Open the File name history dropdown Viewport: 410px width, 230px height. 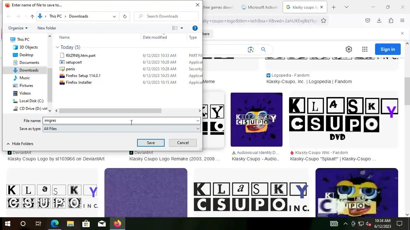tap(198, 120)
